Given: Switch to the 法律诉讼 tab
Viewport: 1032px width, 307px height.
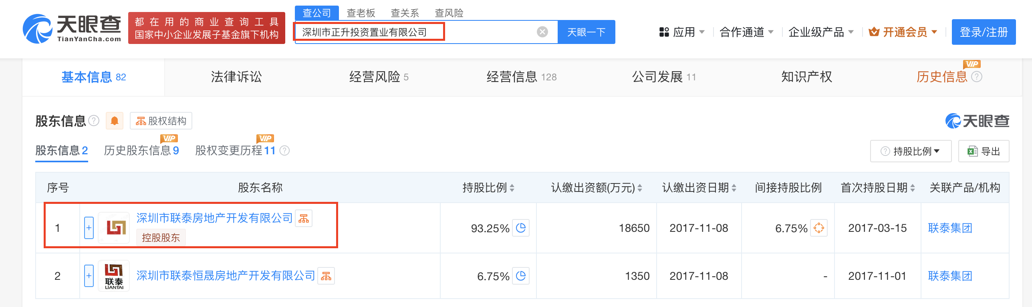Looking at the screenshot, I should point(236,77).
